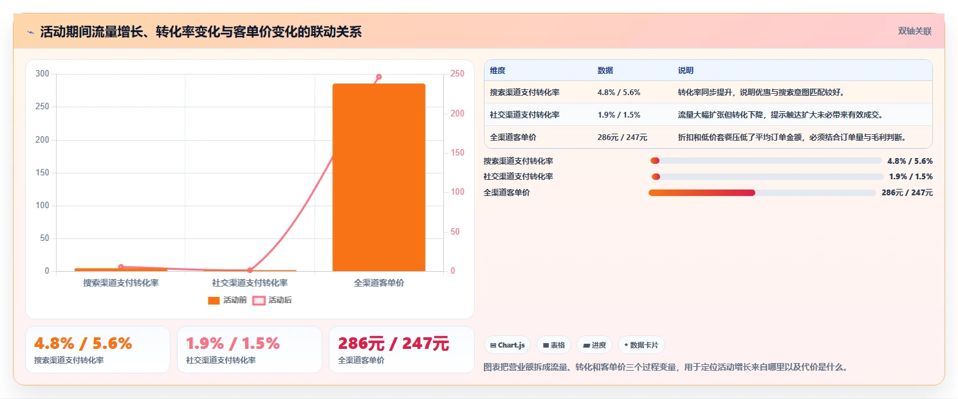Click the Chart.js tag icon

[493, 345]
